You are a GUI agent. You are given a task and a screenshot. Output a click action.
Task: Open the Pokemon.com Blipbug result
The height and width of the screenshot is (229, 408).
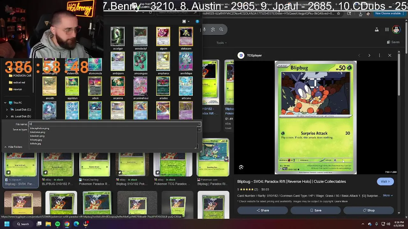pyautogui.click(x=213, y=162)
